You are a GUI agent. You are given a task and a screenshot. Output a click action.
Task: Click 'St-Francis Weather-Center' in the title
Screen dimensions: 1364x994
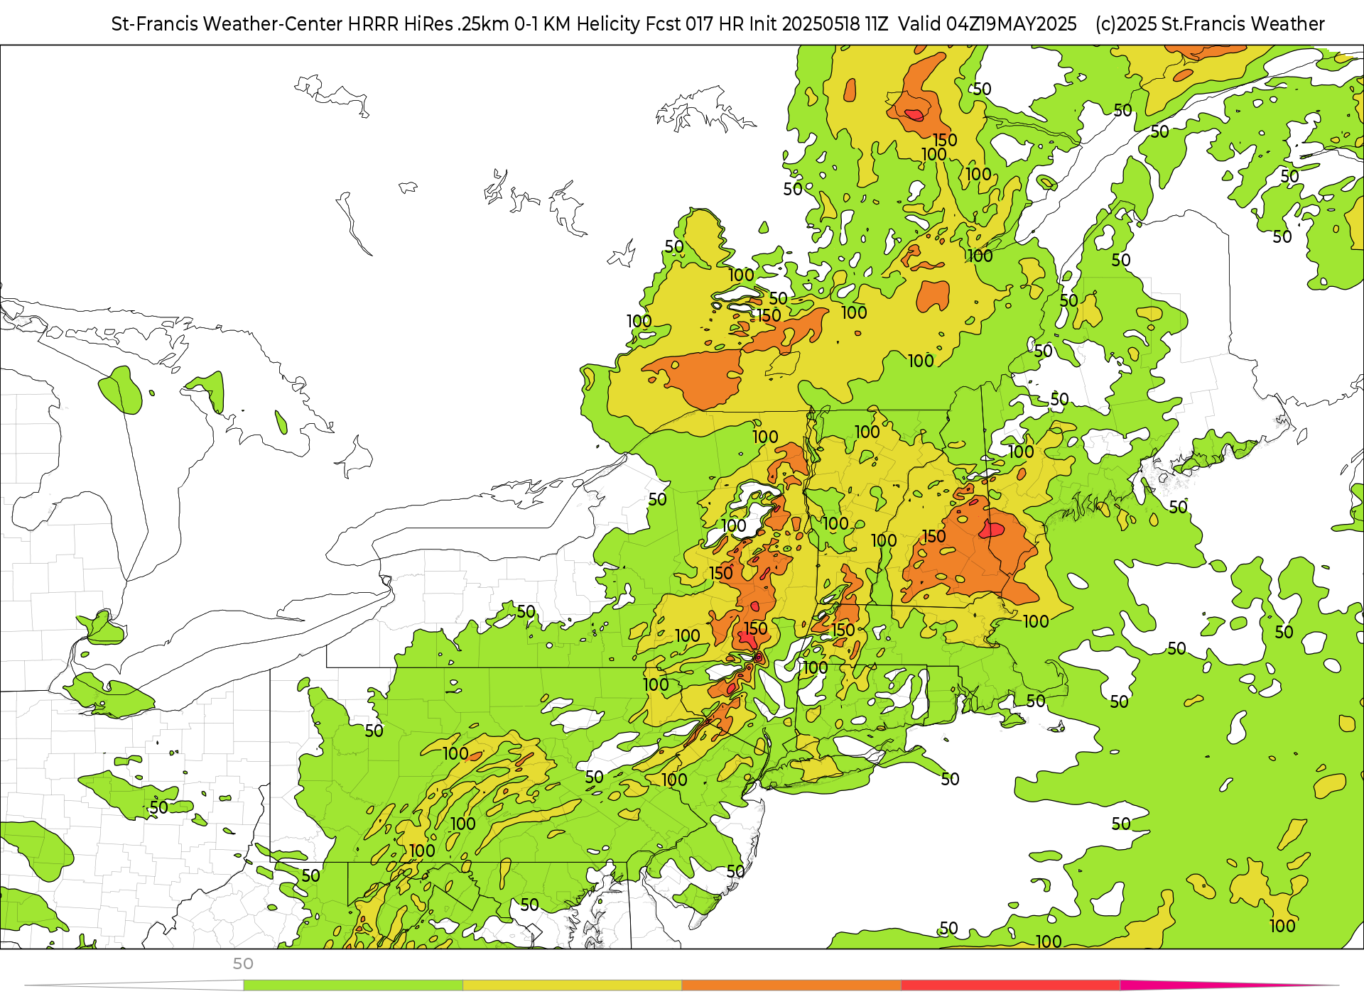(x=227, y=24)
